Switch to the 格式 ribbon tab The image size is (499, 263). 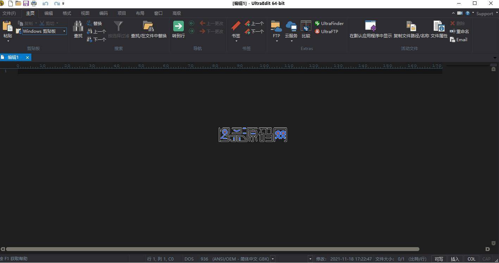pyautogui.click(x=67, y=13)
